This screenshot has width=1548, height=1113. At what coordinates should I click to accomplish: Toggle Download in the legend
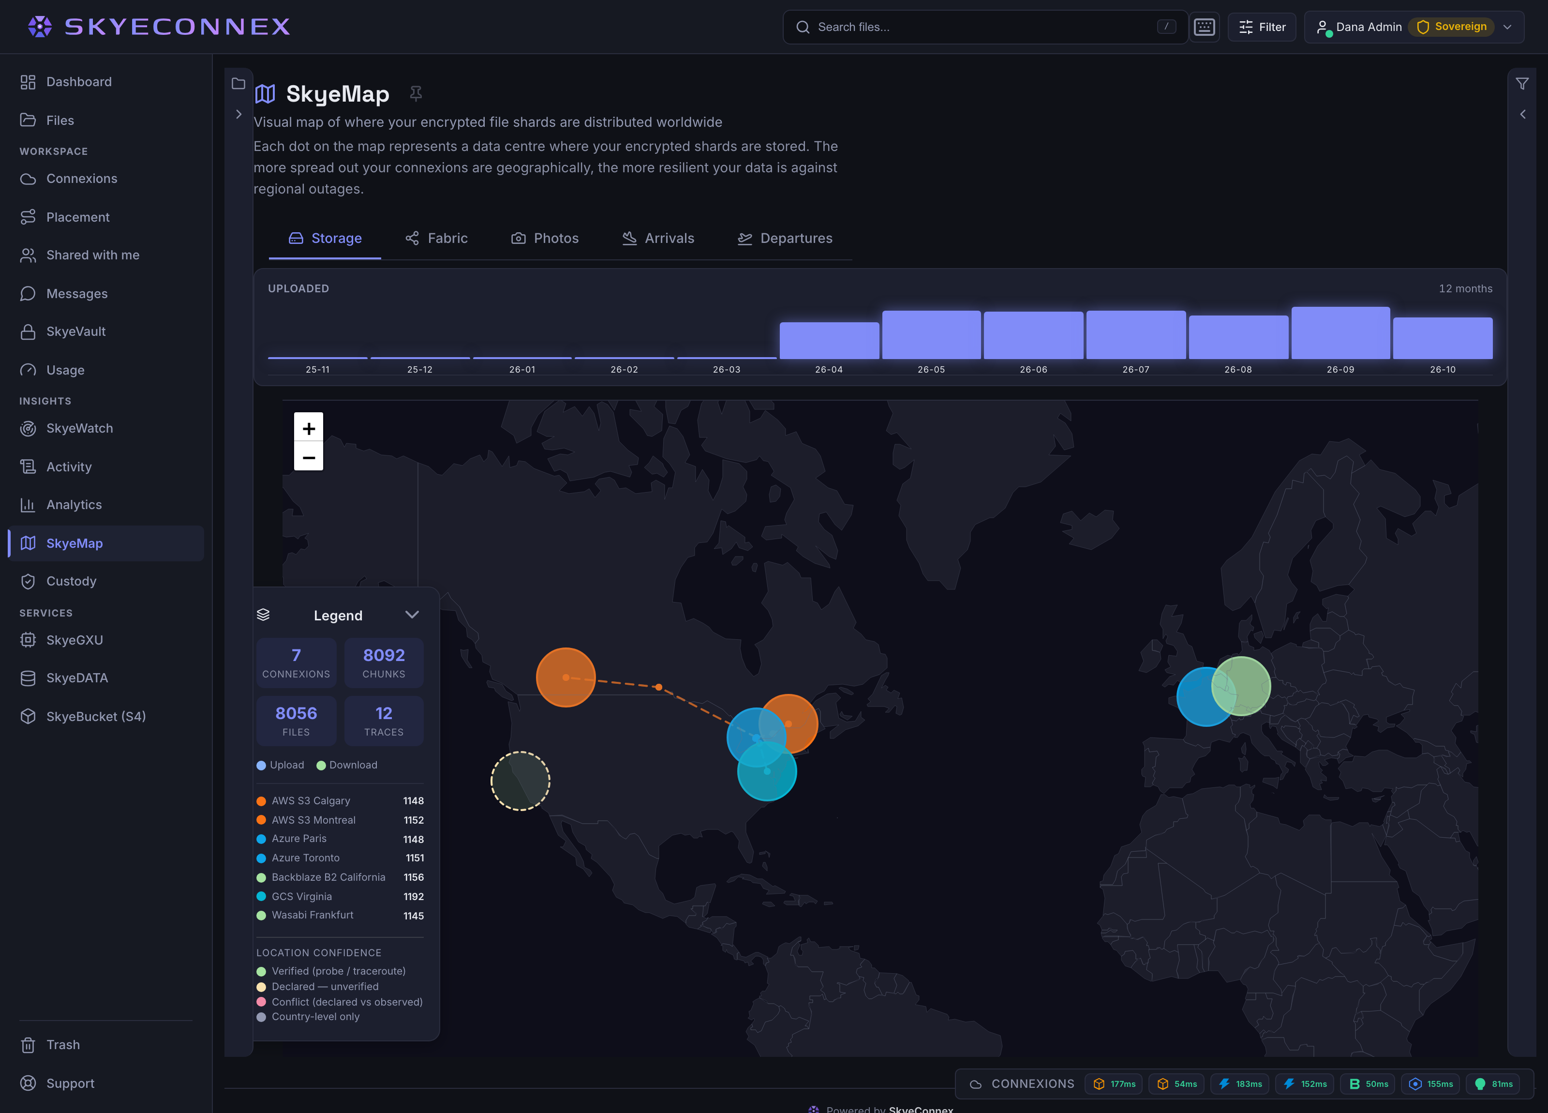[347, 766]
